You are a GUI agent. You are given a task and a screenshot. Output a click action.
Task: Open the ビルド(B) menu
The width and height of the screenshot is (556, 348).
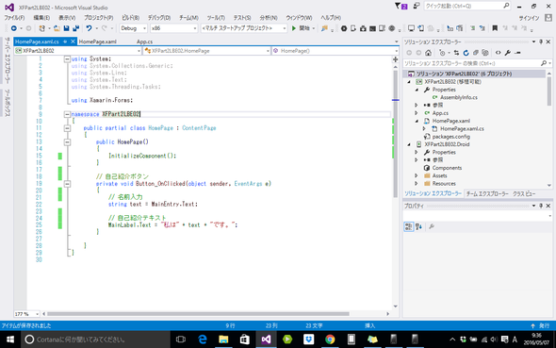point(130,17)
